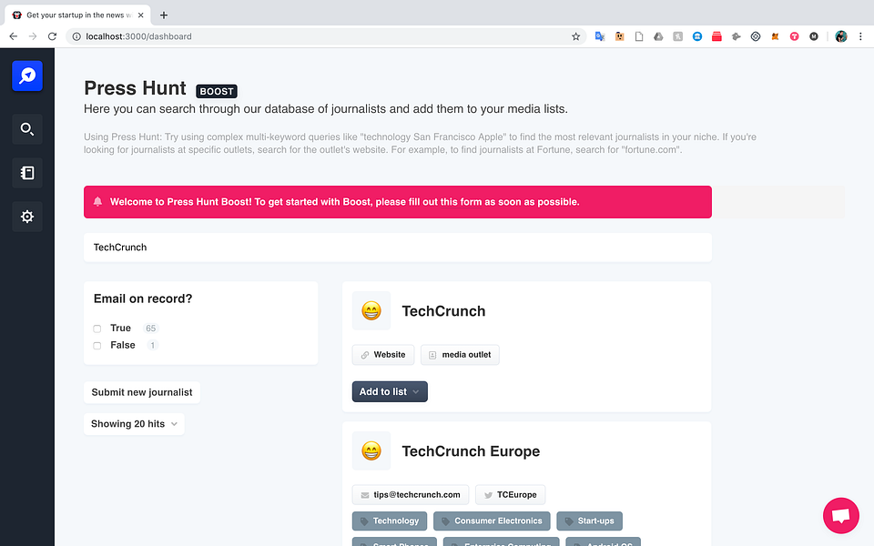The width and height of the screenshot is (874, 546).
Task: Open the red stacked extension icon
Action: (x=716, y=36)
